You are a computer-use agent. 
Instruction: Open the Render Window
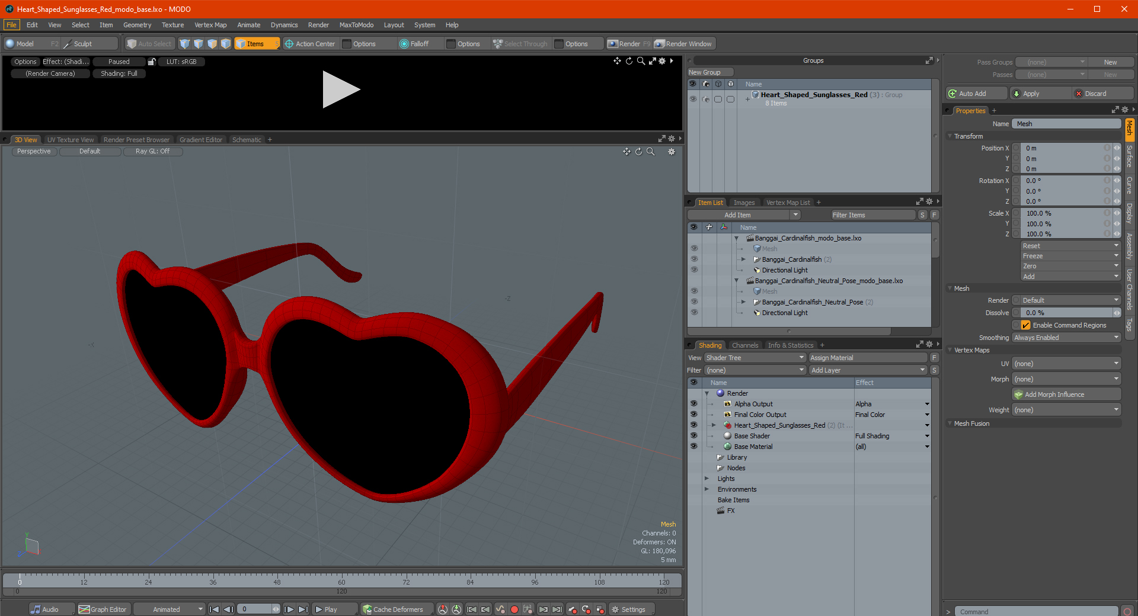coord(683,44)
